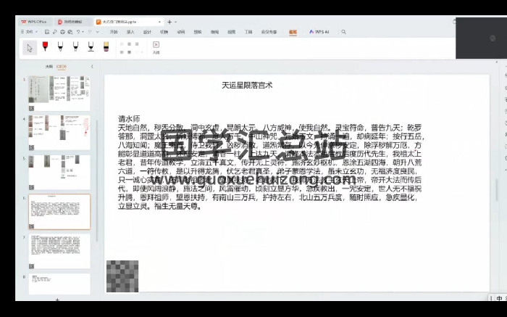Select the red pen tool
The width and height of the screenshot is (507, 317).
(x=44, y=47)
